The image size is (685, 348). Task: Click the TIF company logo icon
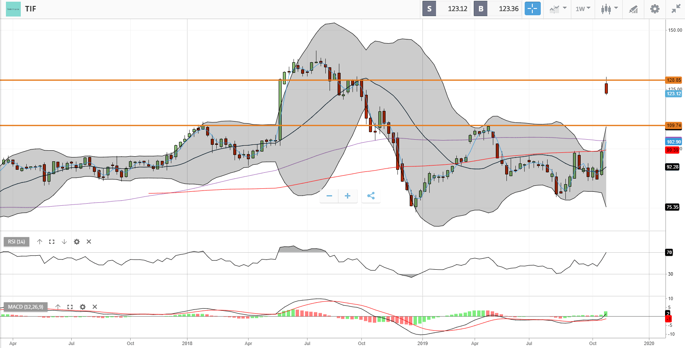pos(13,9)
